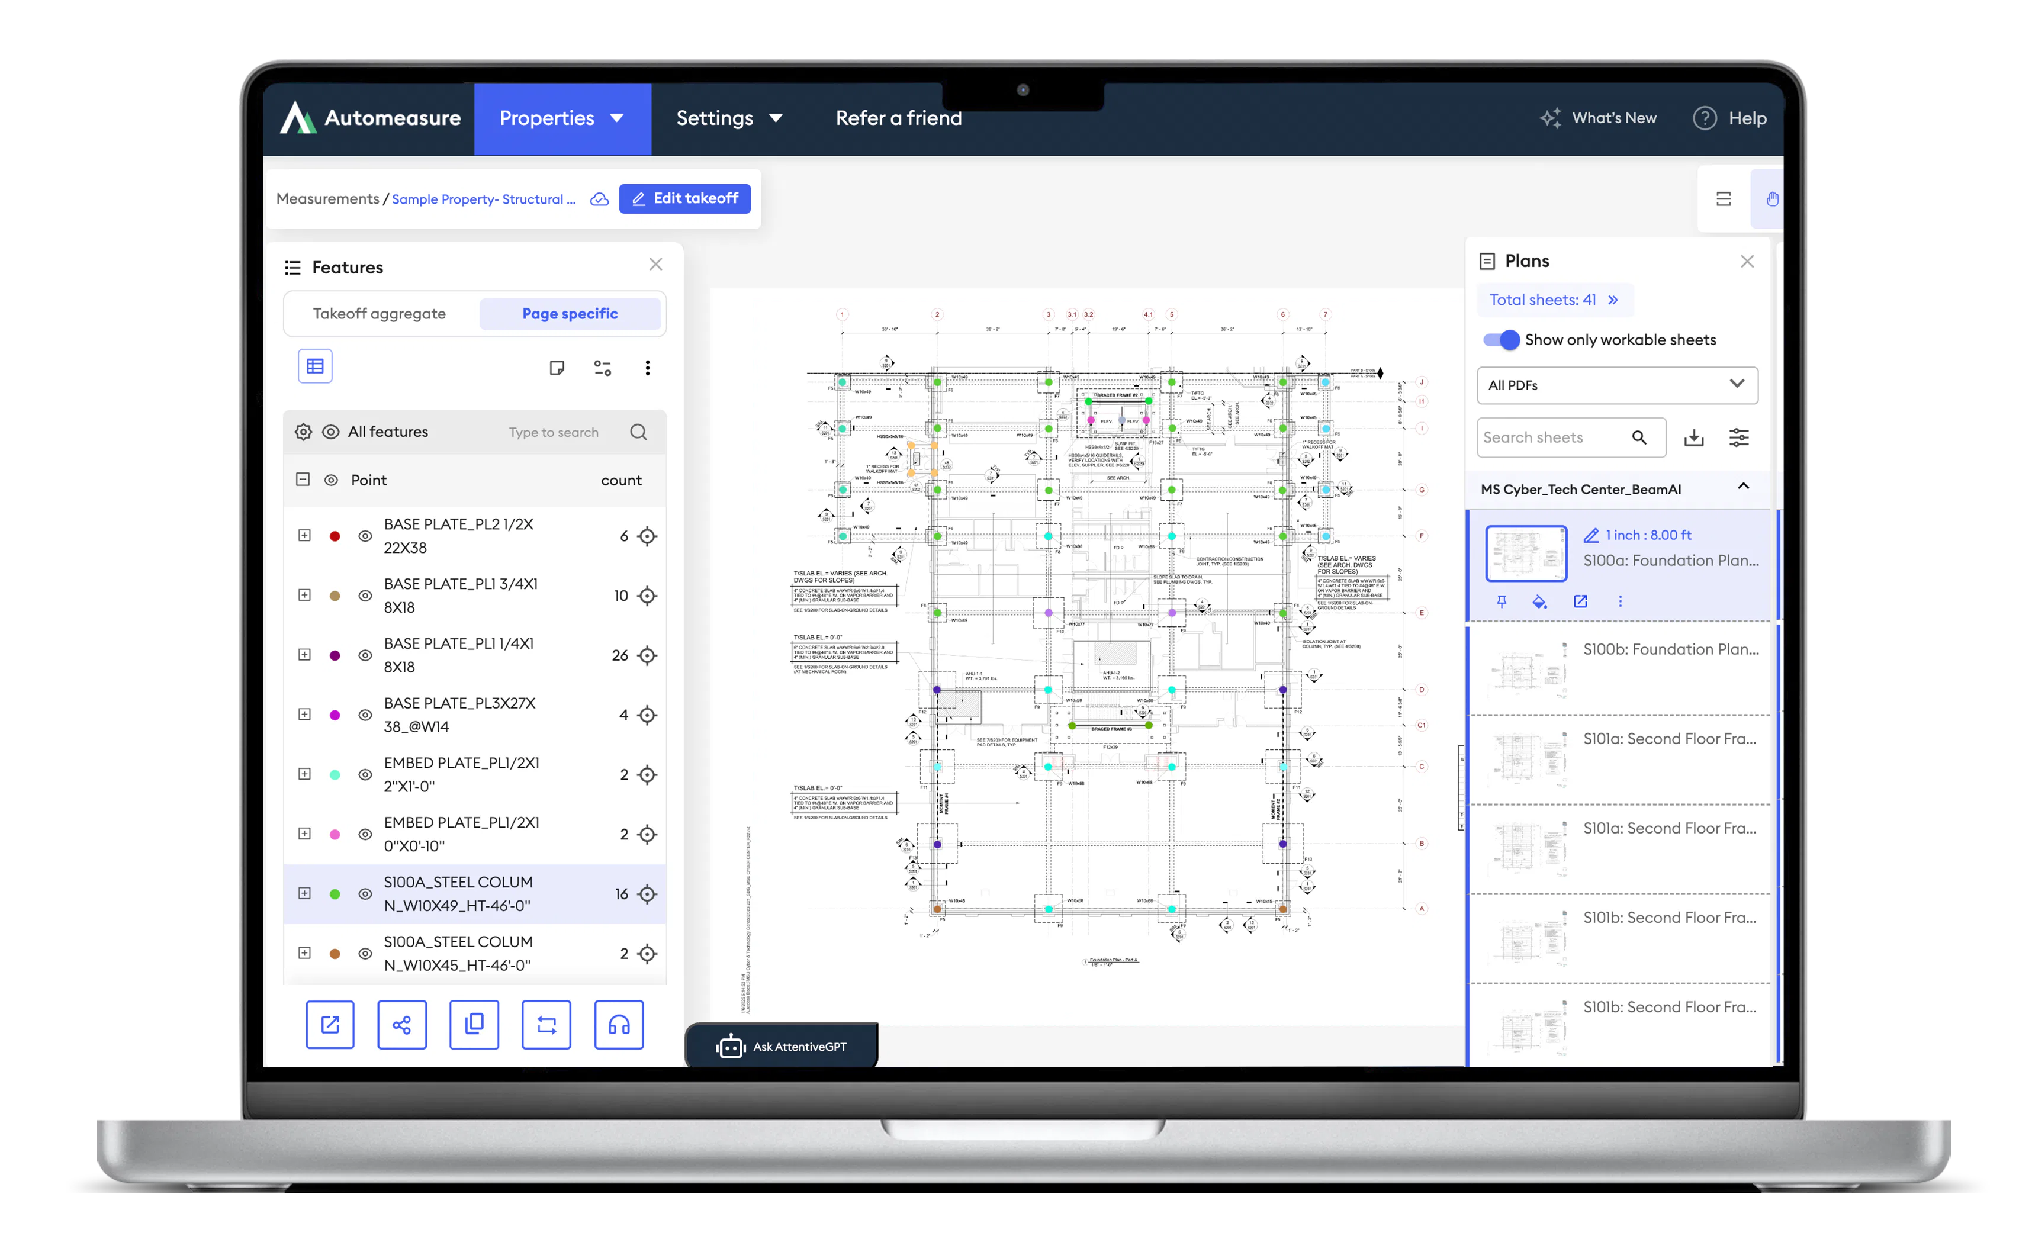Click the cloud sync icon near breadcrumb

tap(599, 199)
